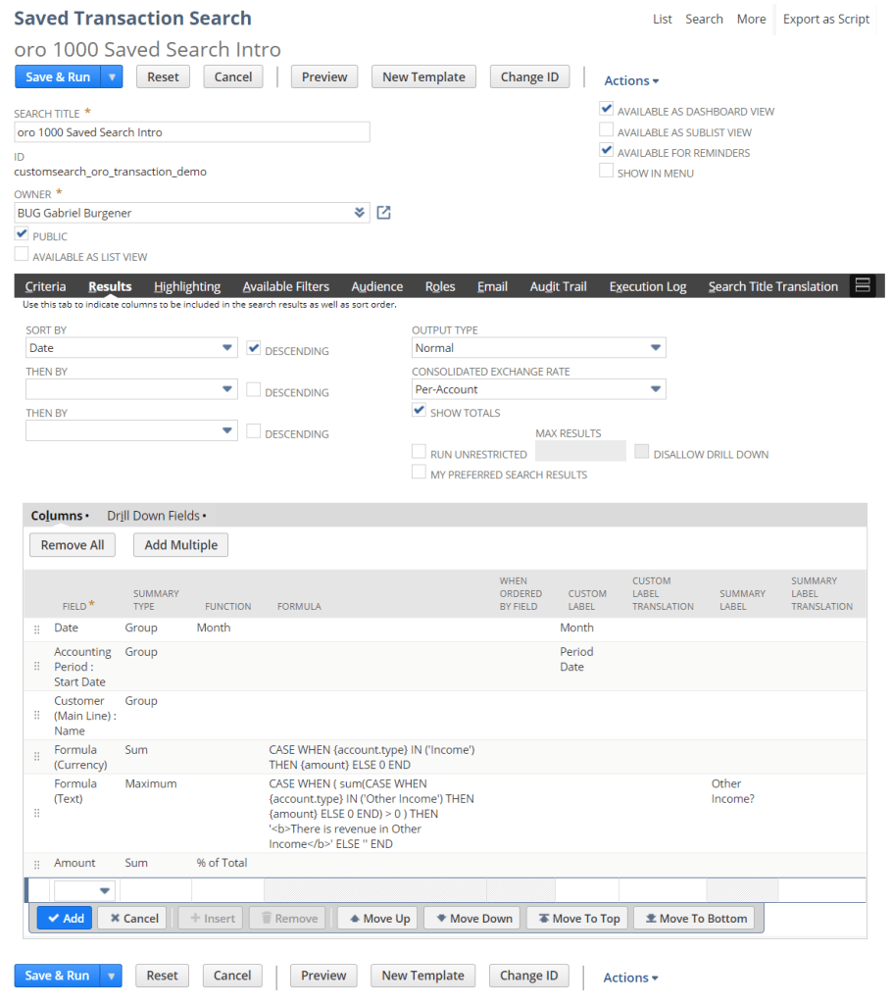Click the bottom Preview button
This screenshot has width=891, height=1004.
tap(323, 976)
